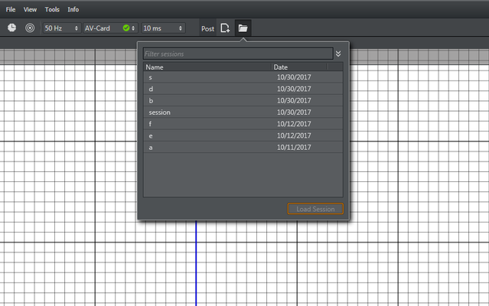This screenshot has width=489, height=306.
Task: Click the green AV-Card status check icon
Action: (126, 28)
